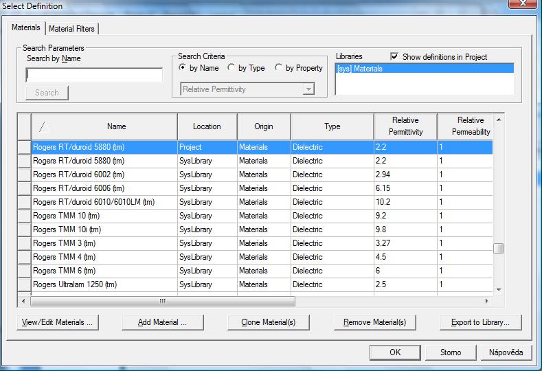Click the row header of Rogers RT/duroid 6002
The image size is (542, 371).
click(24, 175)
